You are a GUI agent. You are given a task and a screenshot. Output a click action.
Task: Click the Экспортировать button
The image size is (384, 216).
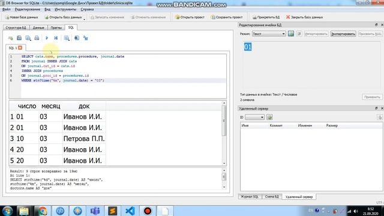[x=343, y=34]
